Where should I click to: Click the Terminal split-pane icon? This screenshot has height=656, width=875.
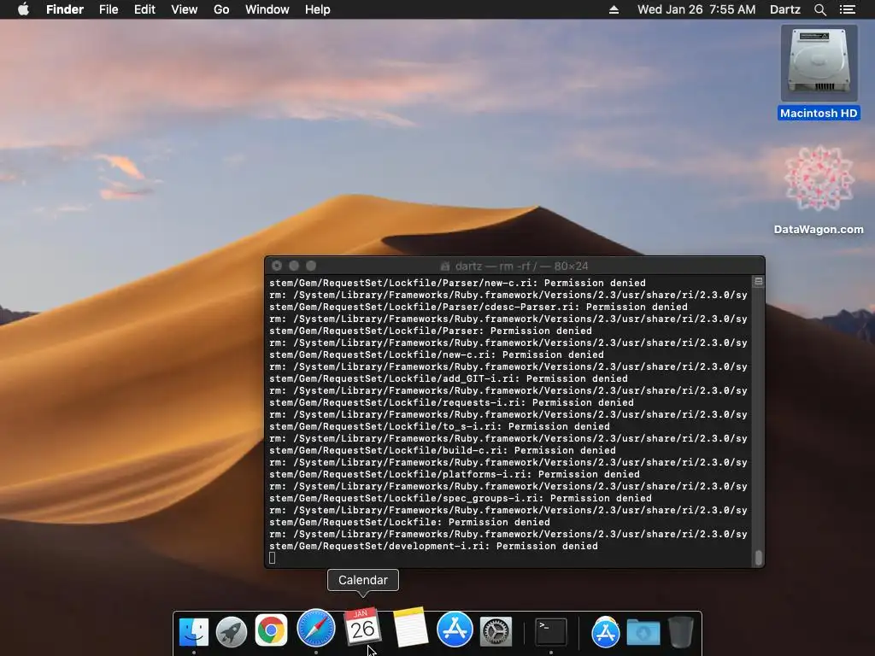pos(759,282)
